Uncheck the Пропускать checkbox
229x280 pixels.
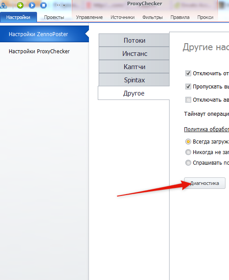point(188,86)
